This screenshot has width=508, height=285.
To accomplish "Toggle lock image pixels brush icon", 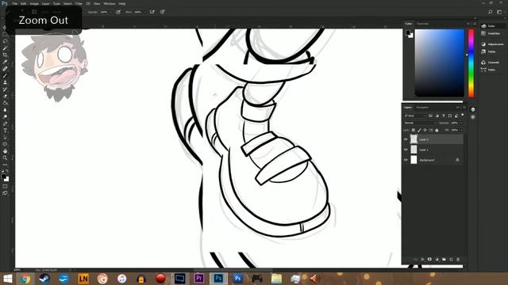I will coord(419,130).
